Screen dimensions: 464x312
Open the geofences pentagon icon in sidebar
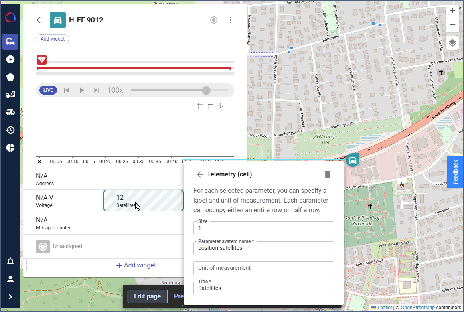[10, 77]
